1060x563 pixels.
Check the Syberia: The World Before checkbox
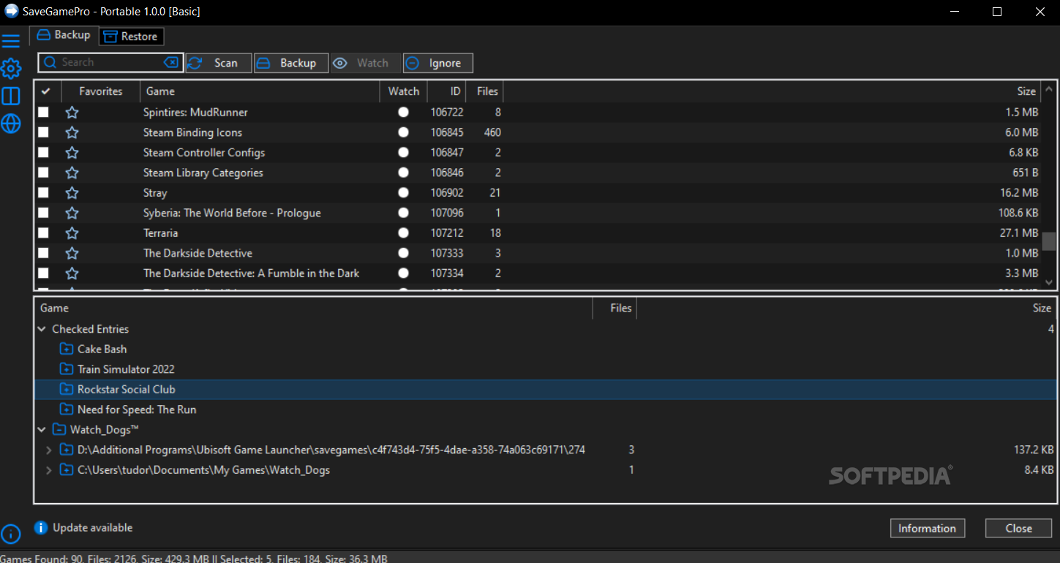tap(44, 213)
